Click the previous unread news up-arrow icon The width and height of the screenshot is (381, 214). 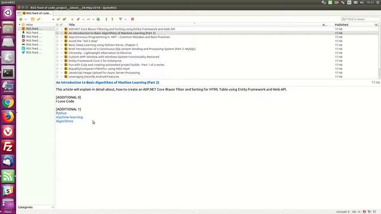[x=113, y=19]
